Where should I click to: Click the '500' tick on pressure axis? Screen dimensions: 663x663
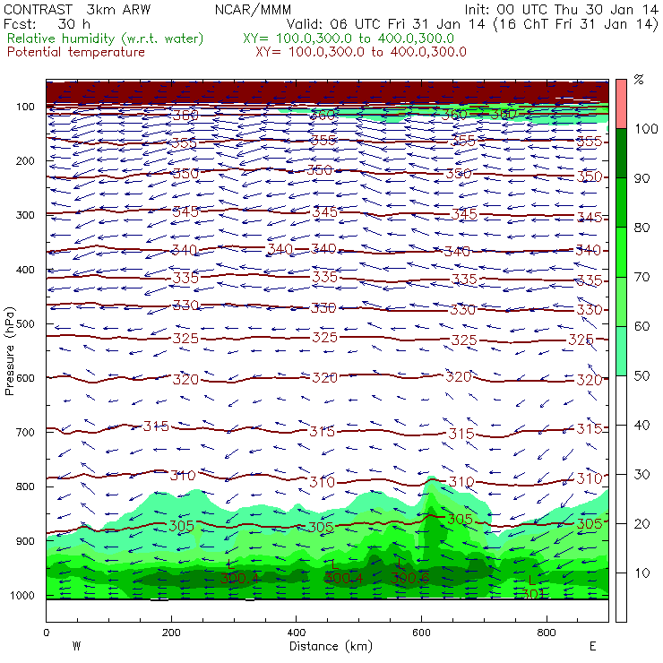(25, 324)
